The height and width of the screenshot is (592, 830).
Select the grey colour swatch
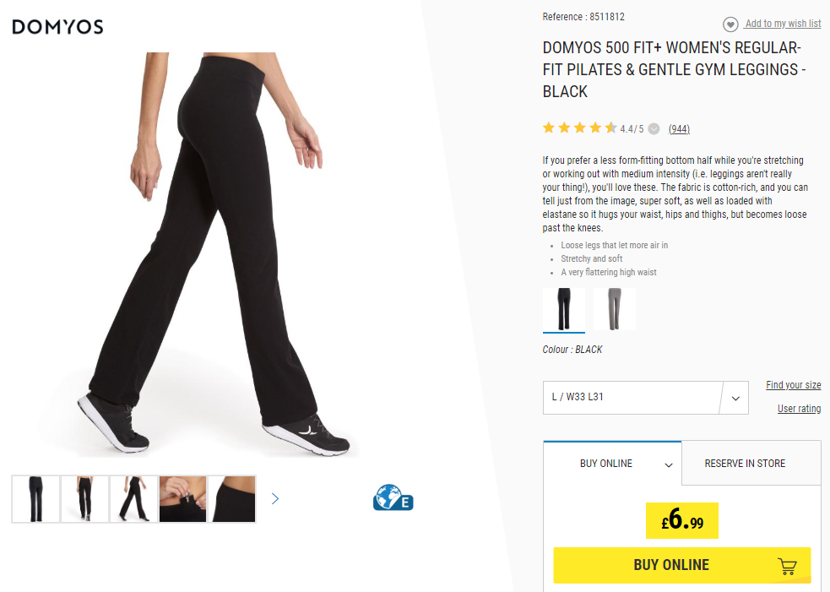click(x=615, y=309)
